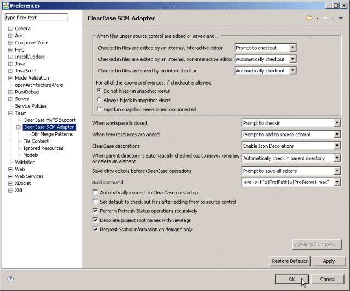Enable Automatically connect to ClearCase on startup
Screen dimensions: 350x291
tap(95, 192)
